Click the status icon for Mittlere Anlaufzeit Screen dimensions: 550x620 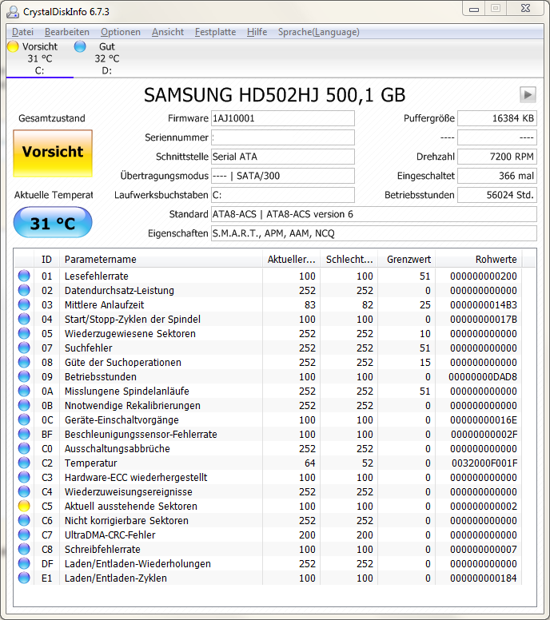[24, 304]
